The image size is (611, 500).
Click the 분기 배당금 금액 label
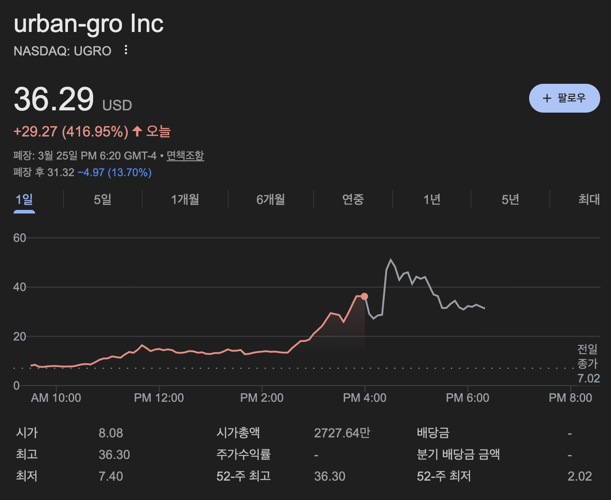[458, 455]
